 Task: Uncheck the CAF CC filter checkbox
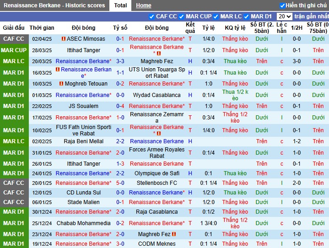pos(151,16)
